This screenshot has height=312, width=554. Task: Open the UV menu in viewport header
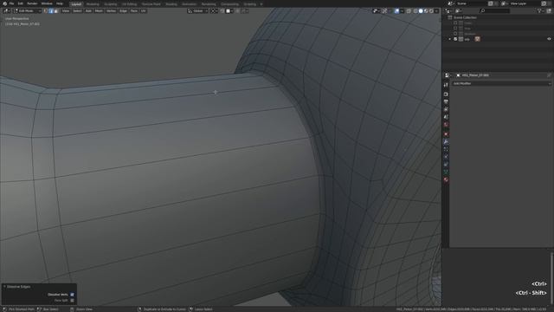[143, 11]
